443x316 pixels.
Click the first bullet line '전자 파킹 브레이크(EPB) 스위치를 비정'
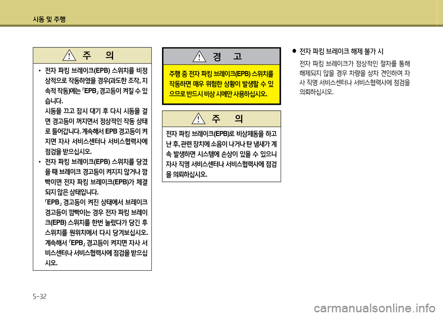pos(96,70)
